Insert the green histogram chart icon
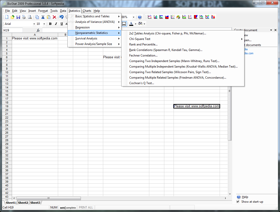The width and height of the screenshot is (280, 212). 184,17
